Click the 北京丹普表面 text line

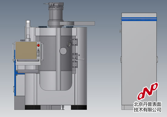click(148, 104)
